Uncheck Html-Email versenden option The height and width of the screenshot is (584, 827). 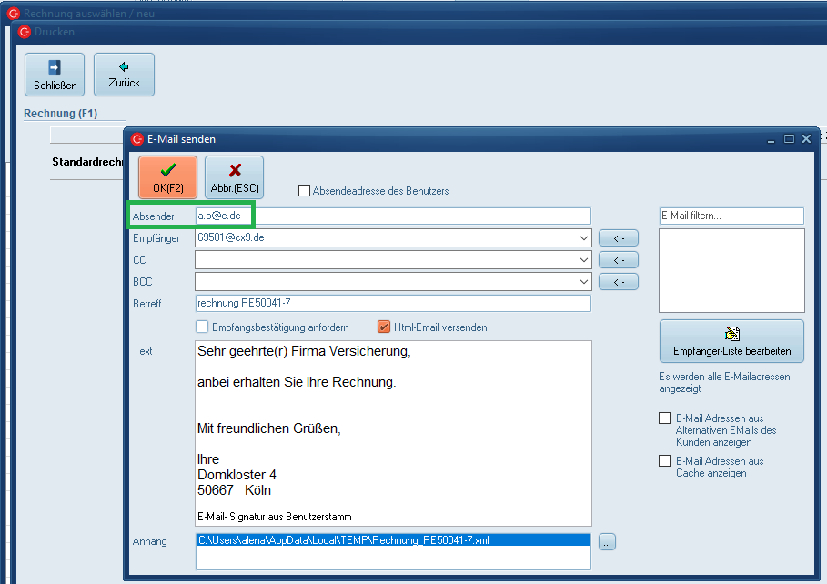tap(384, 327)
